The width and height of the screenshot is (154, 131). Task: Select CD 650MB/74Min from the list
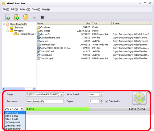tap(15, 126)
